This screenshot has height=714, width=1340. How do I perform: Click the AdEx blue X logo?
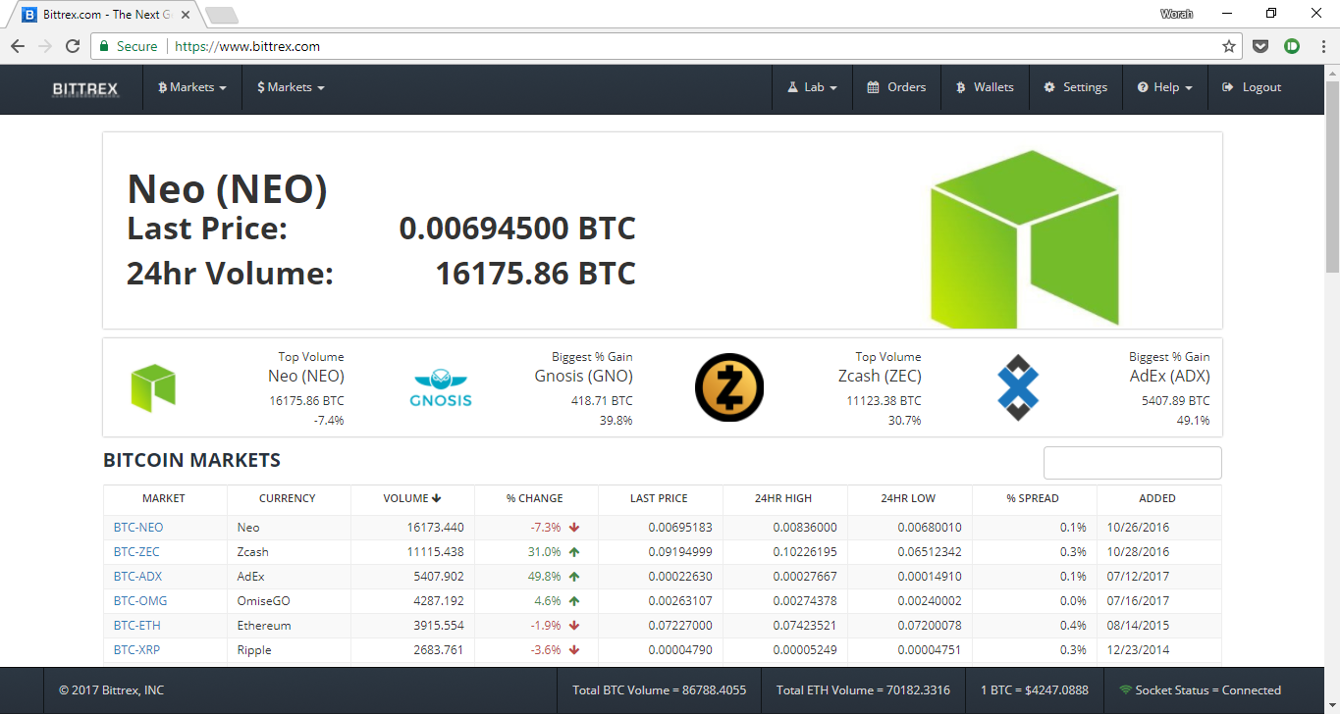point(1018,387)
